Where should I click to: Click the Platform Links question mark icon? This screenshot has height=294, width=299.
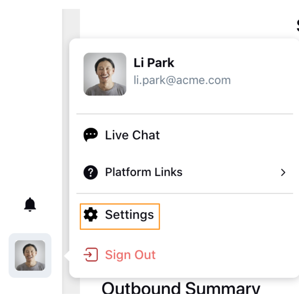click(91, 172)
